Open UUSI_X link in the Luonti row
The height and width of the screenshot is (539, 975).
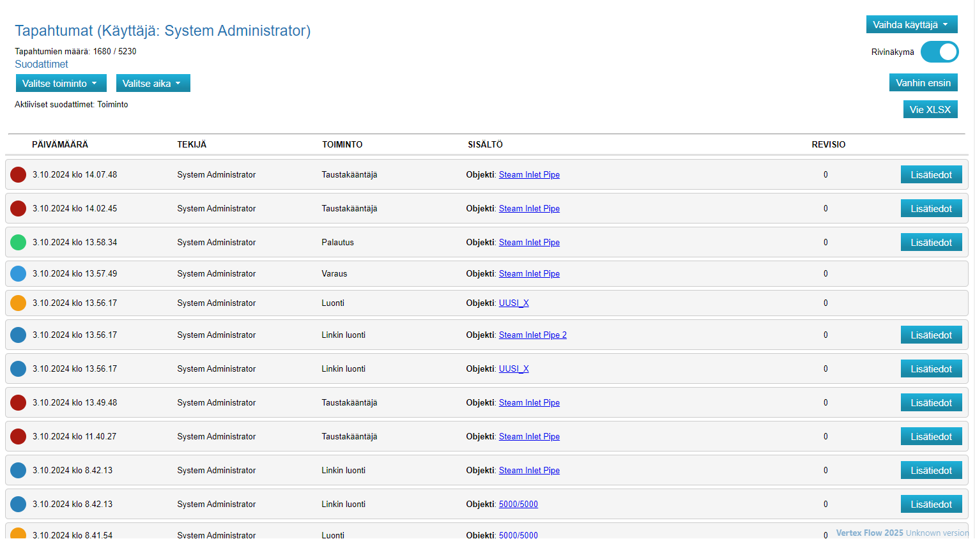[514, 303]
